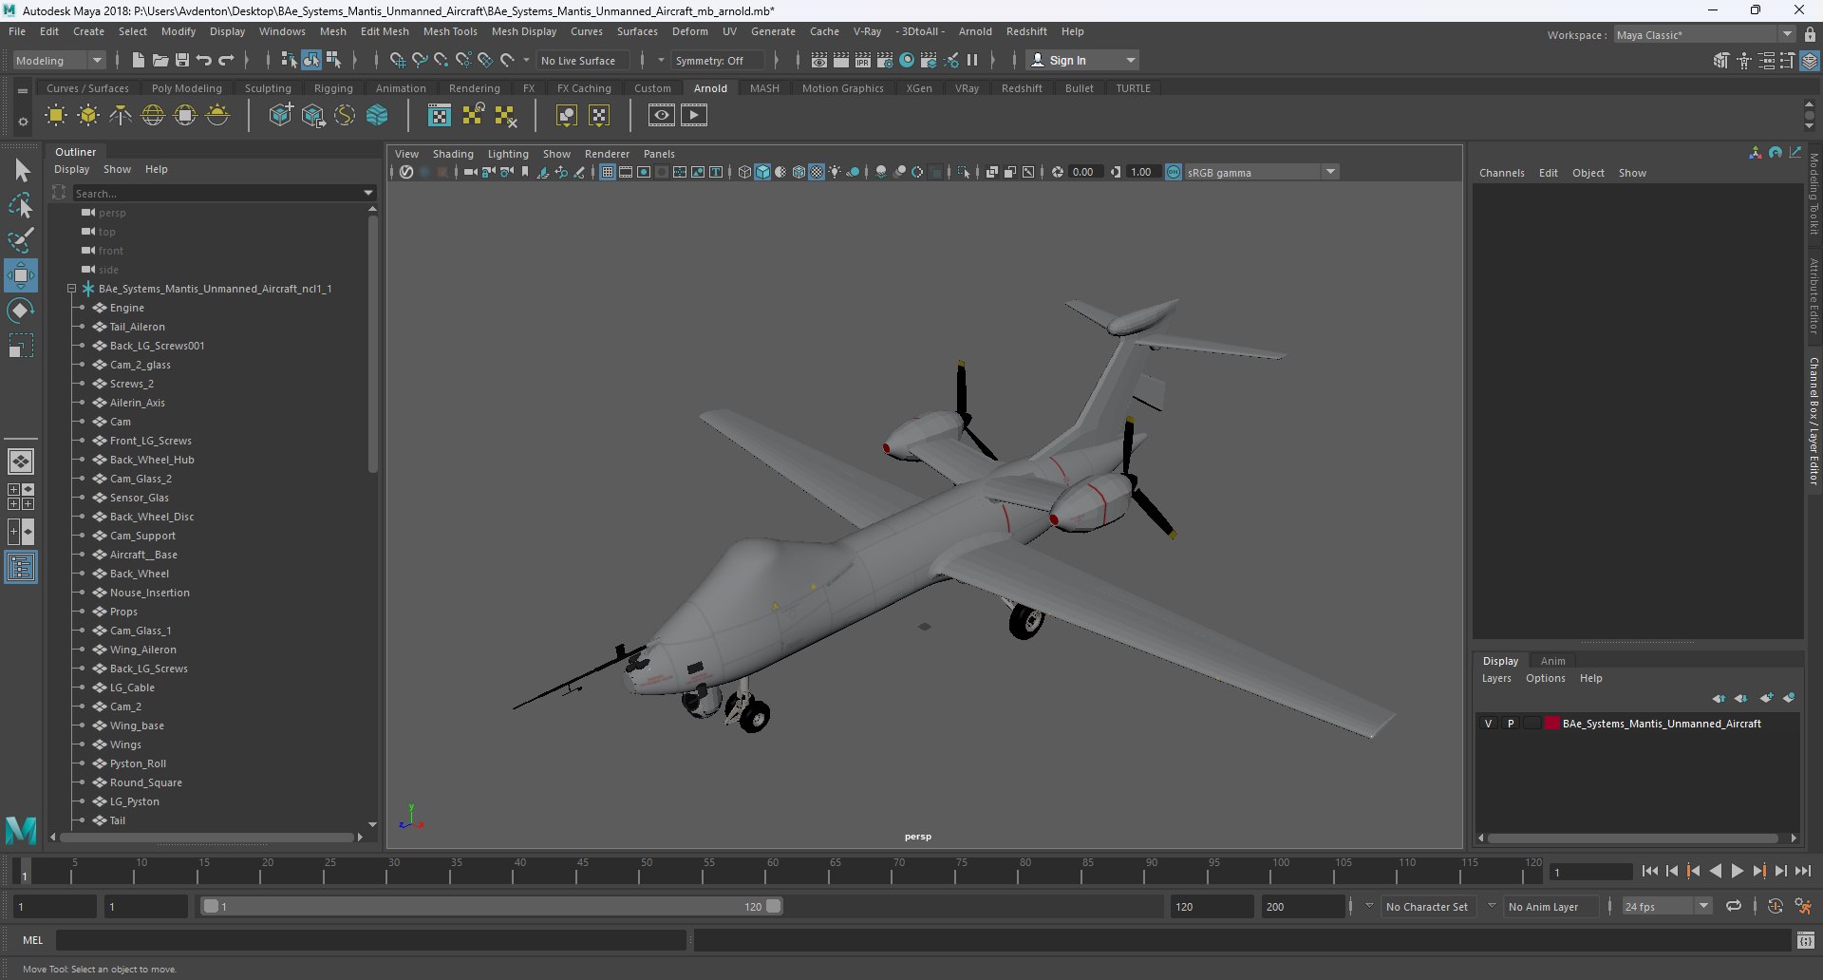Open Arnold render view eye icon
The height and width of the screenshot is (980, 1823).
[x=662, y=116]
